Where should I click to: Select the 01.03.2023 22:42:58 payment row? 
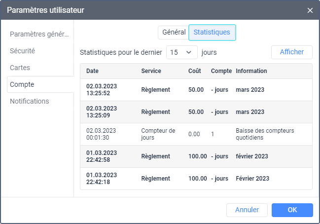point(196,156)
